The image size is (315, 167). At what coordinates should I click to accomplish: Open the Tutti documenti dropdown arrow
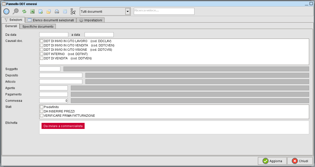point(128,11)
